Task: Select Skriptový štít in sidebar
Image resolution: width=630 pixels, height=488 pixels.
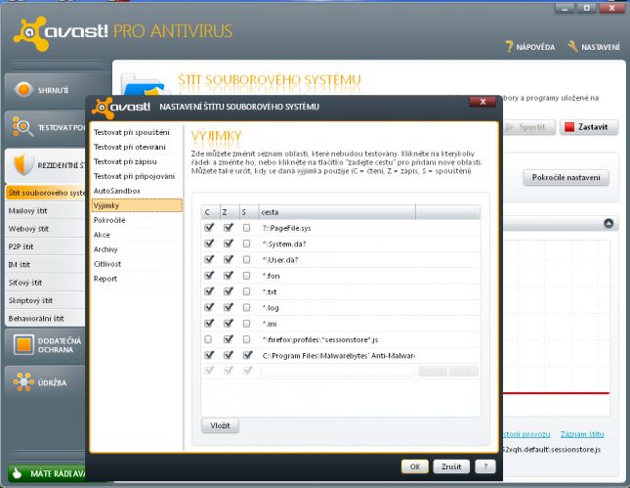Action: (45, 300)
